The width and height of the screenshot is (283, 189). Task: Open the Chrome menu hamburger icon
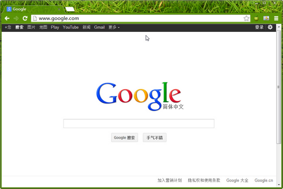(276, 18)
